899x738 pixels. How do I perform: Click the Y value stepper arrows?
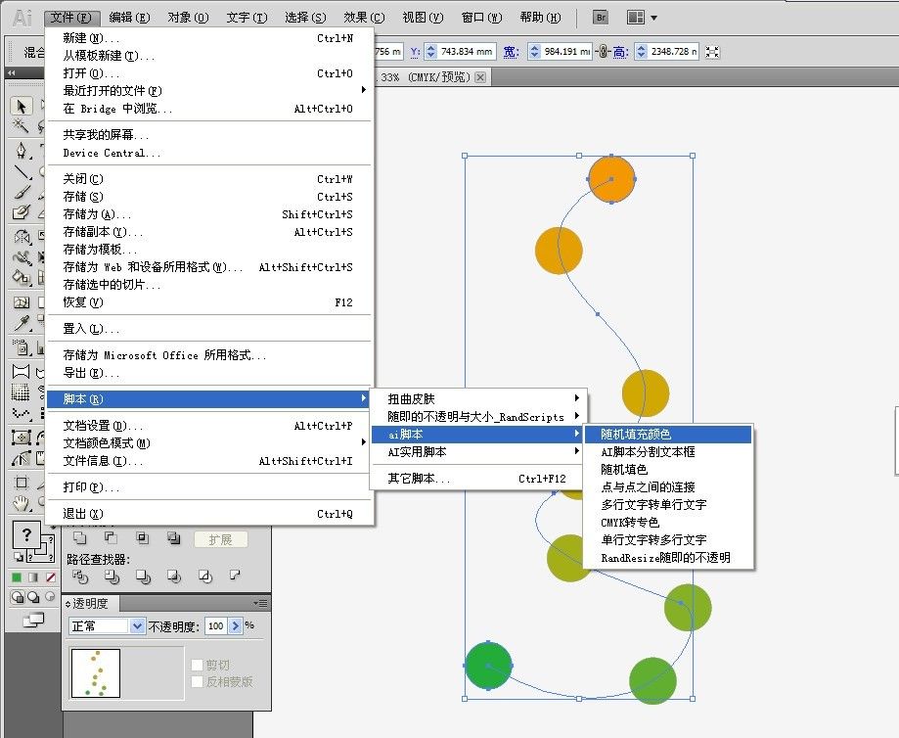430,52
